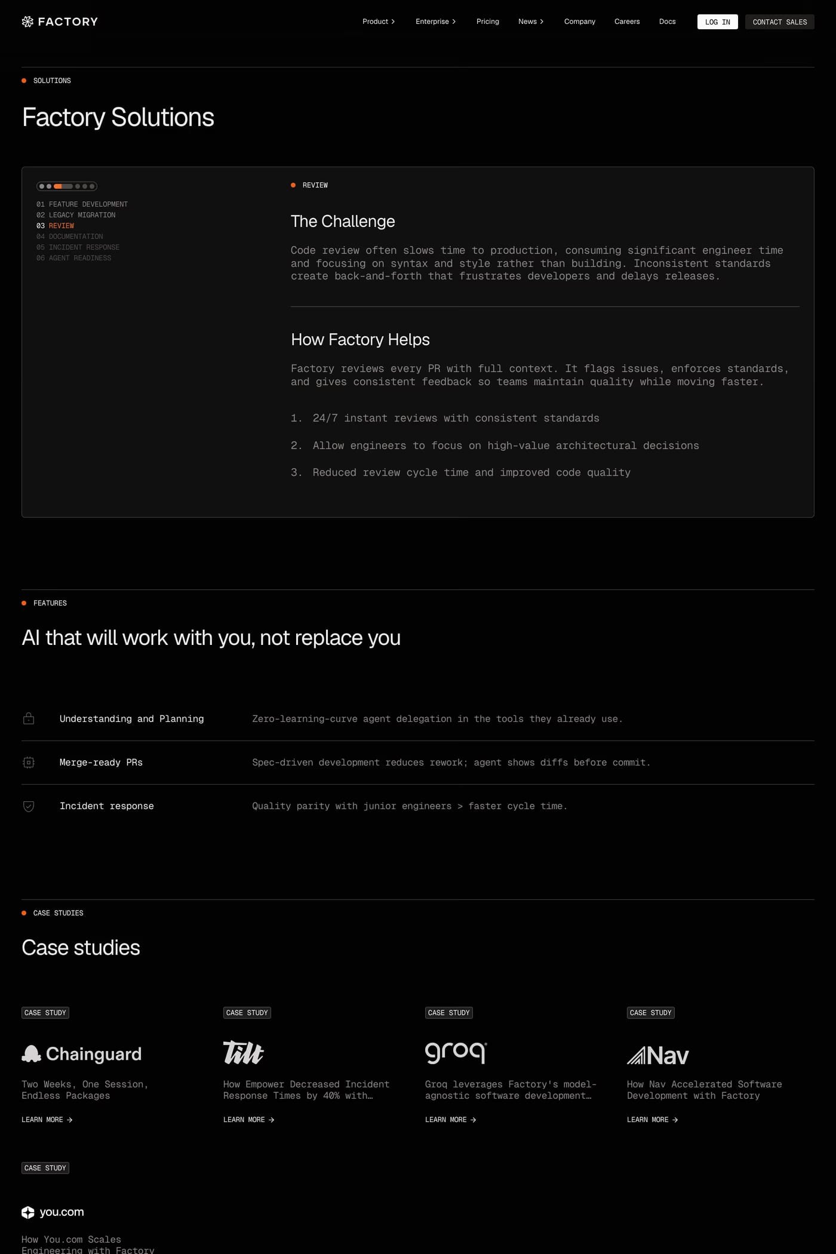The image size is (836, 1254).
Task: Click '24/7 instant reviews' list item
Action: [445, 418]
